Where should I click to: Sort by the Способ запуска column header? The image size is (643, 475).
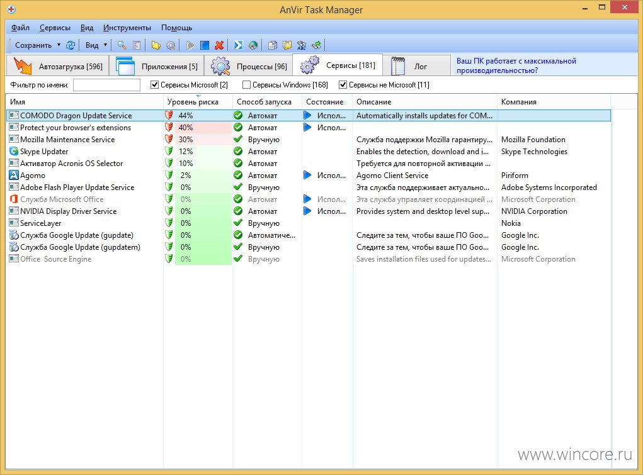coord(268,102)
